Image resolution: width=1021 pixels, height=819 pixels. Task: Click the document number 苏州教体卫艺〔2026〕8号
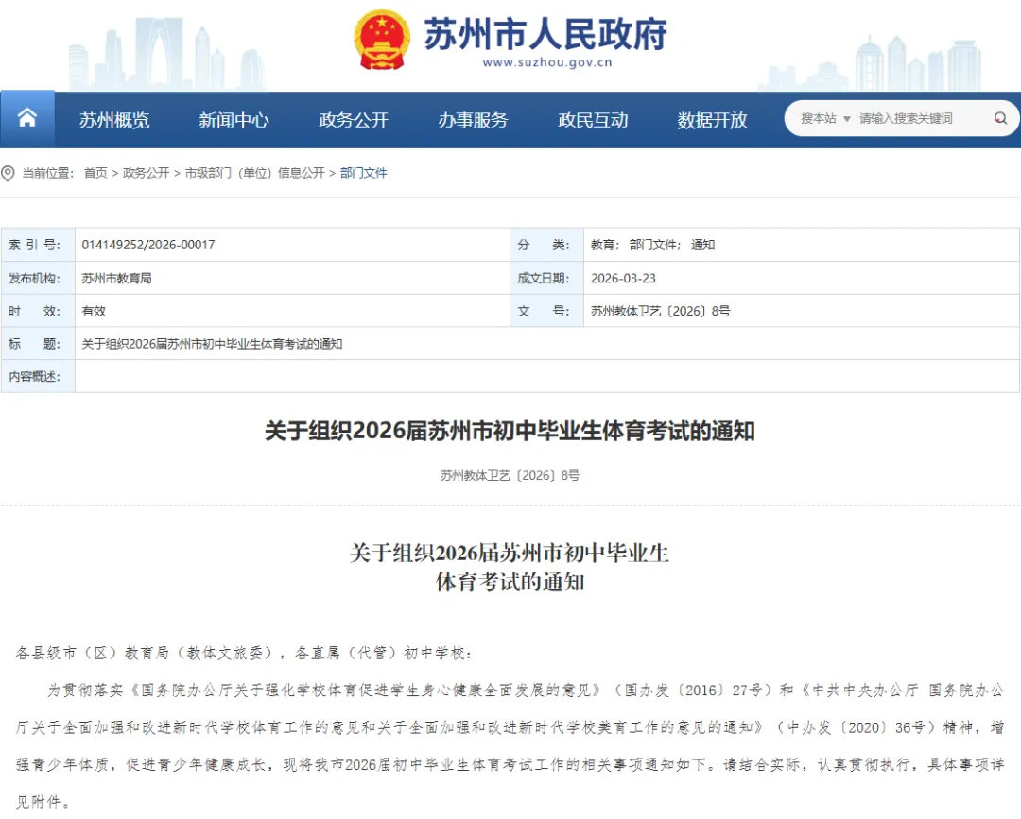click(x=662, y=311)
